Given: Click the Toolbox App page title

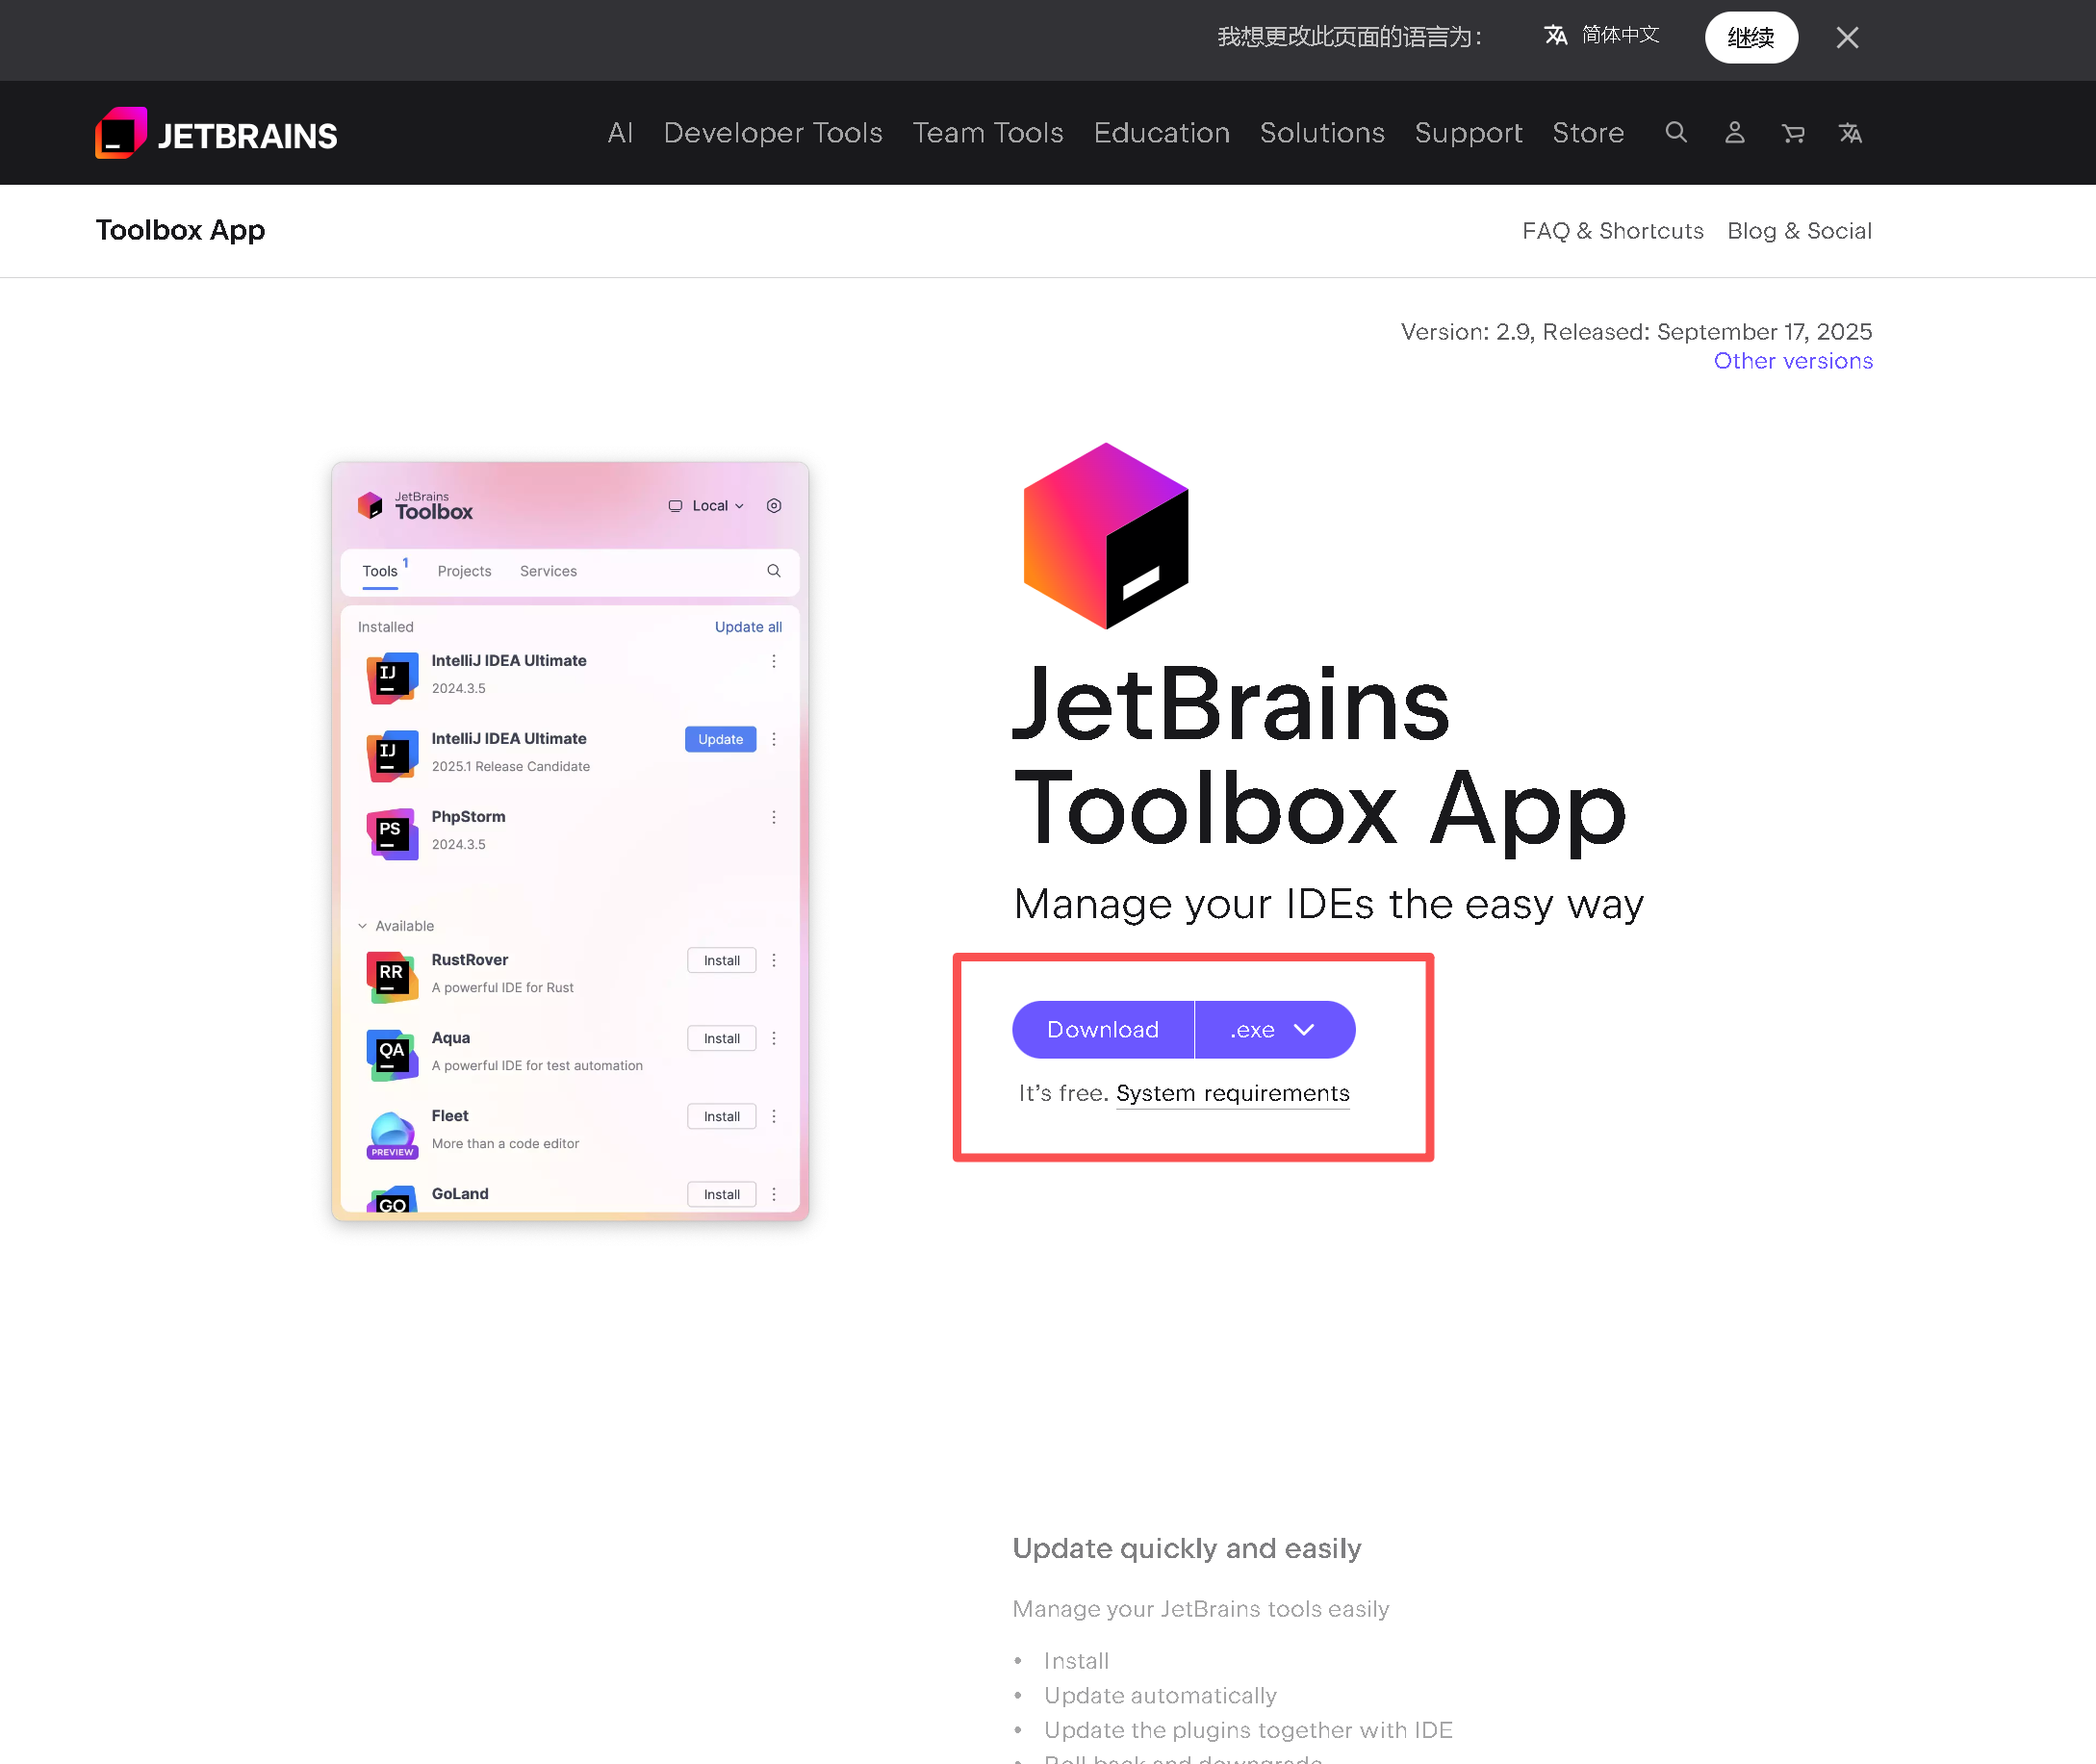Looking at the screenshot, I should click(180, 230).
